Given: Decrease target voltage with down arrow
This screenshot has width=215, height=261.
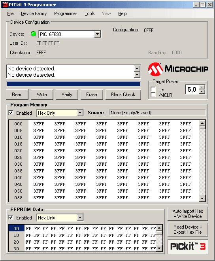Looking at the screenshot, I should click(x=202, y=92).
